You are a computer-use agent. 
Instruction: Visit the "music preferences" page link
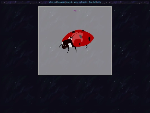click(81, 2)
